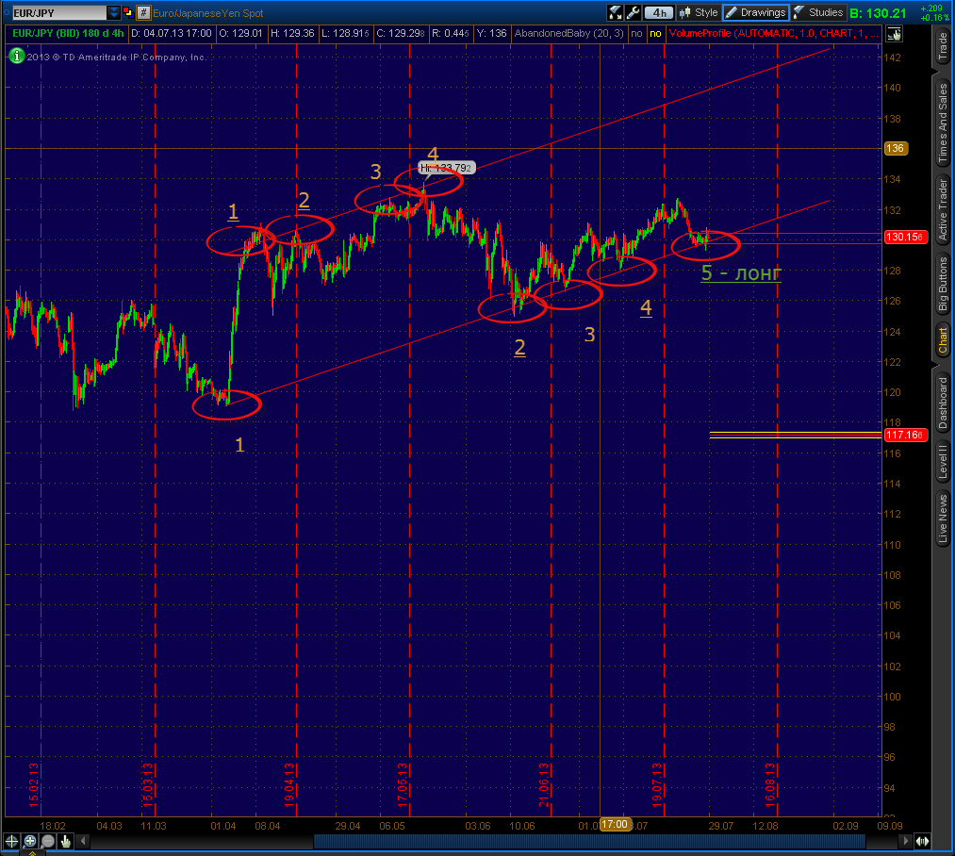Click the R: 0.445 range value
This screenshot has width=955, height=856.
[450, 33]
